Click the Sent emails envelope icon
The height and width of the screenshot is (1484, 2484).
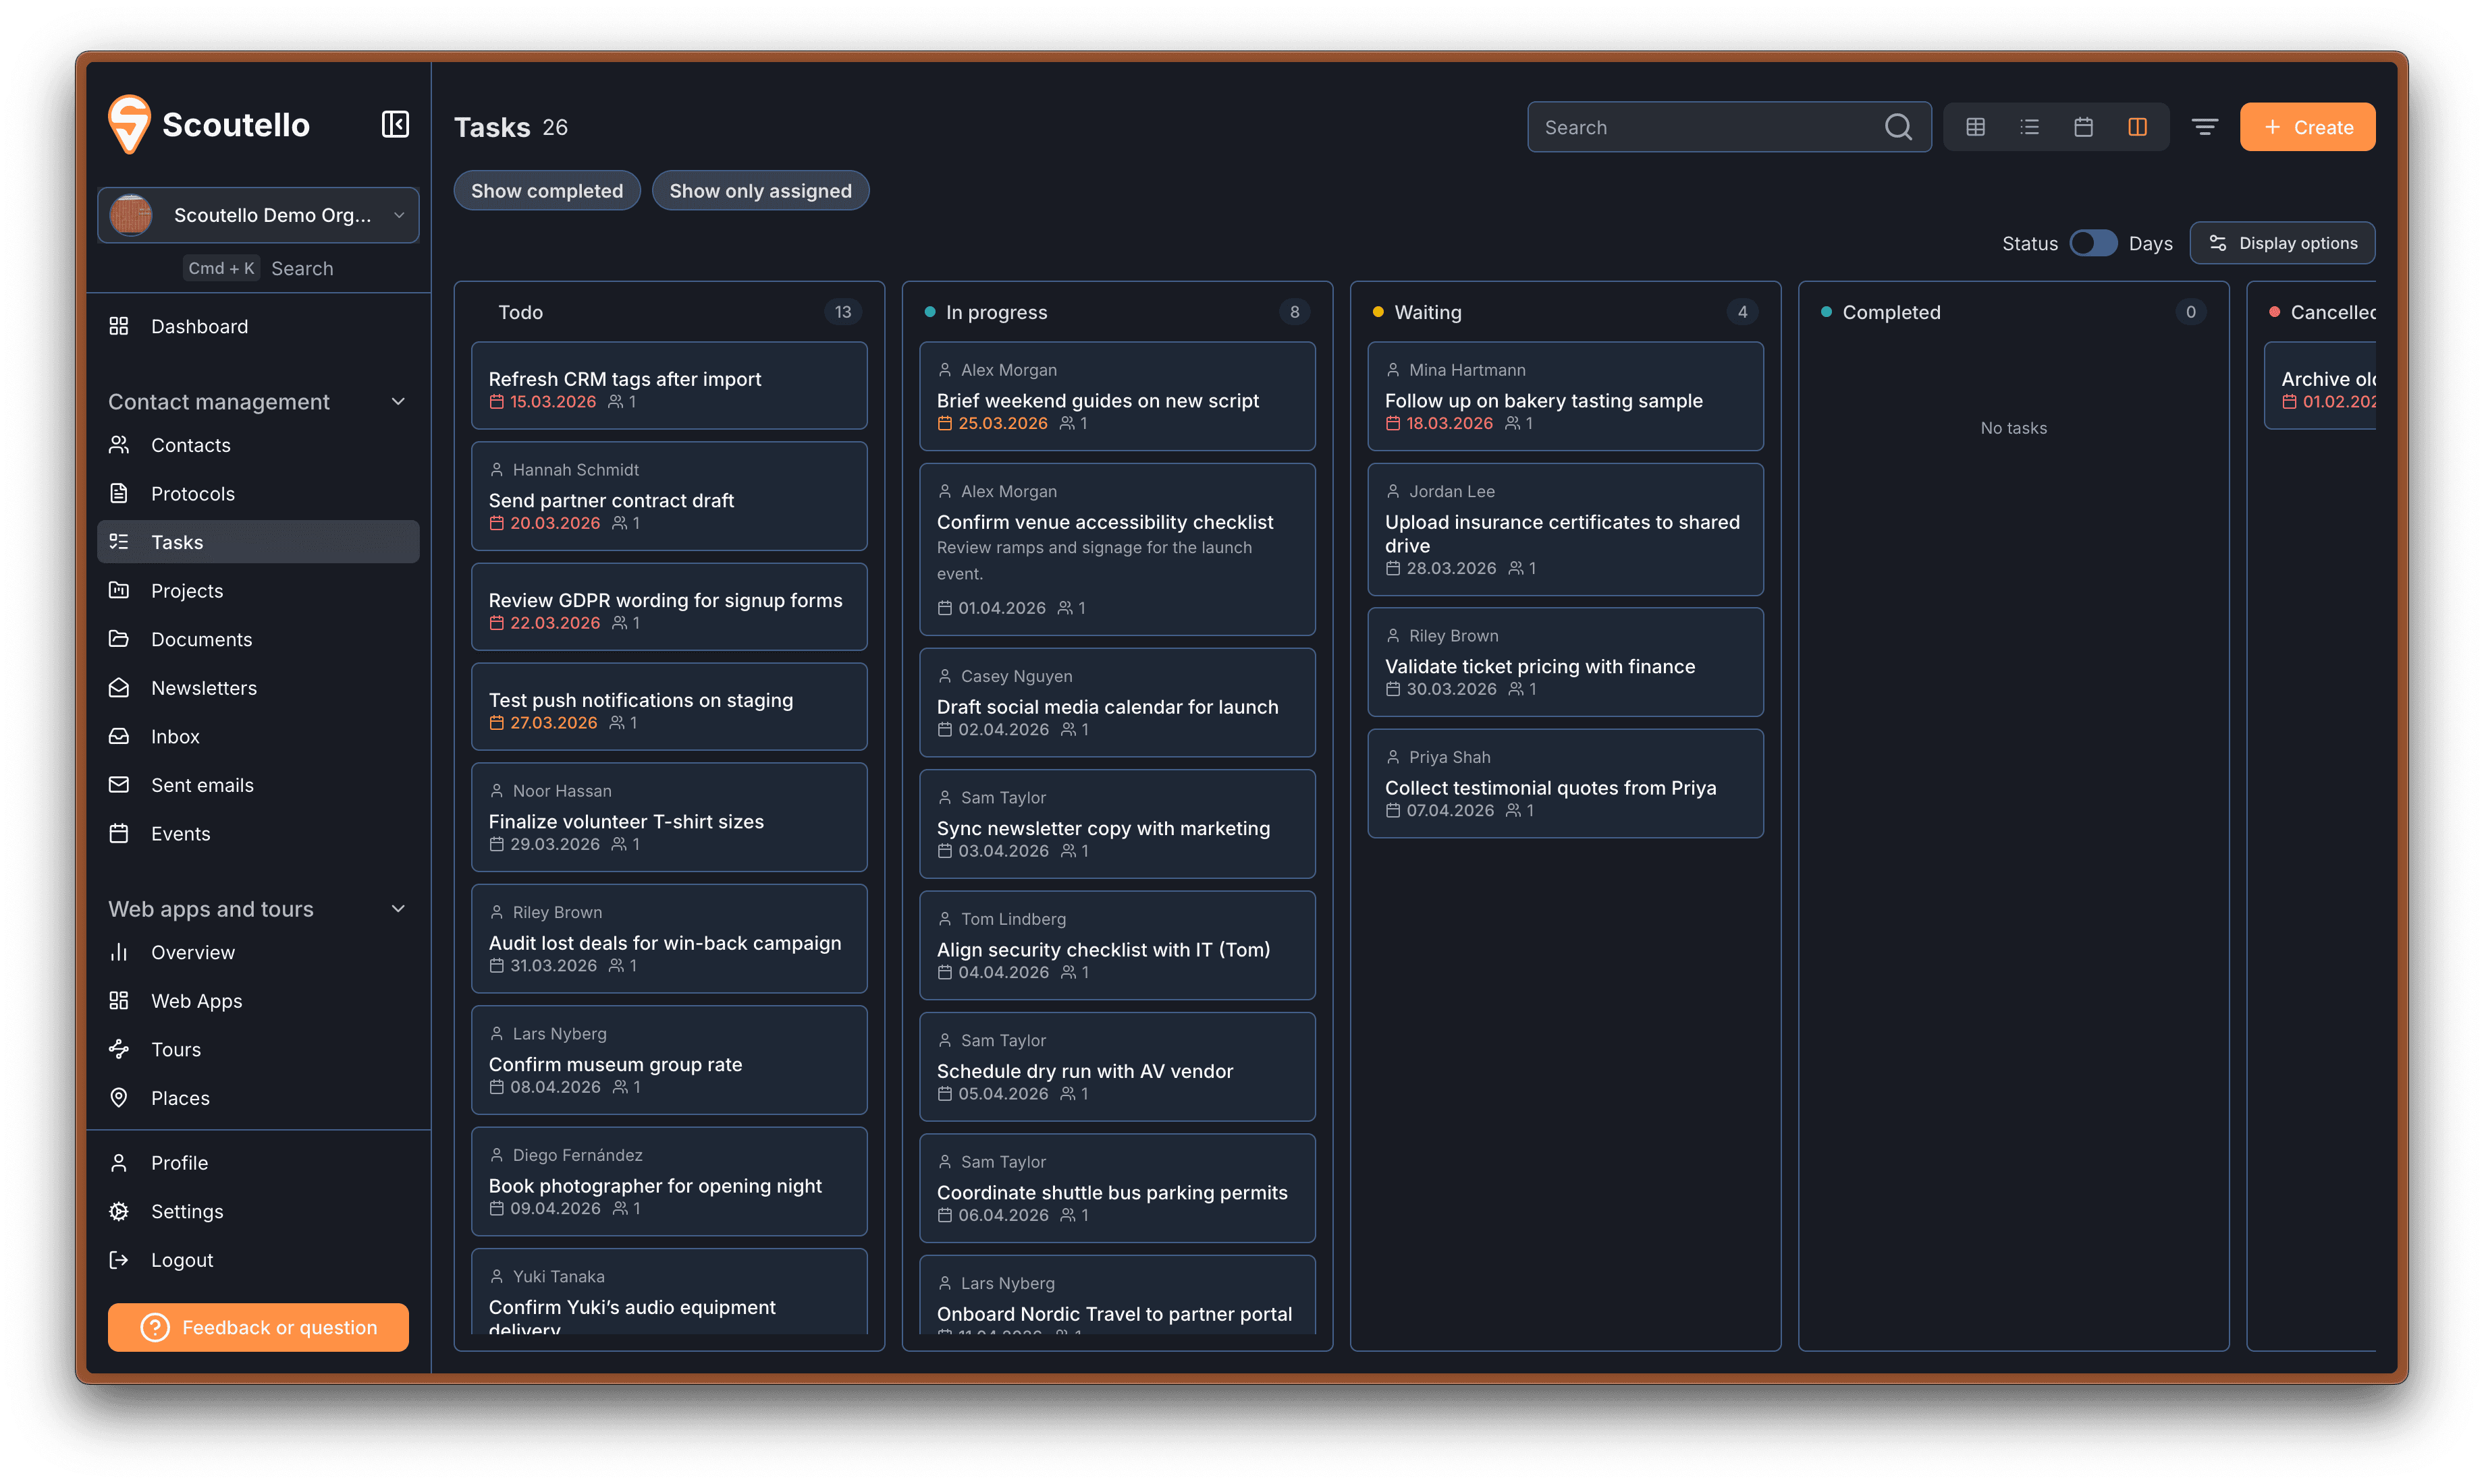(x=119, y=785)
